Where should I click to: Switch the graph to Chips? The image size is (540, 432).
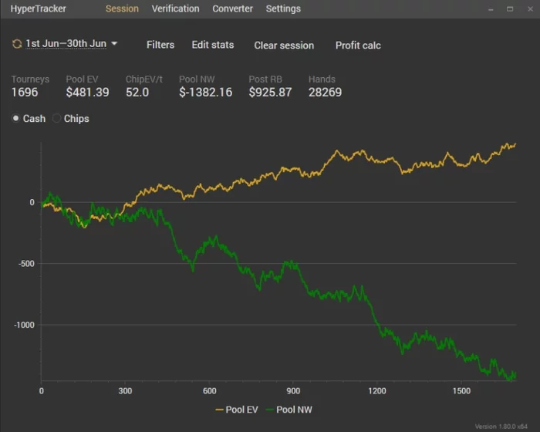(57, 119)
